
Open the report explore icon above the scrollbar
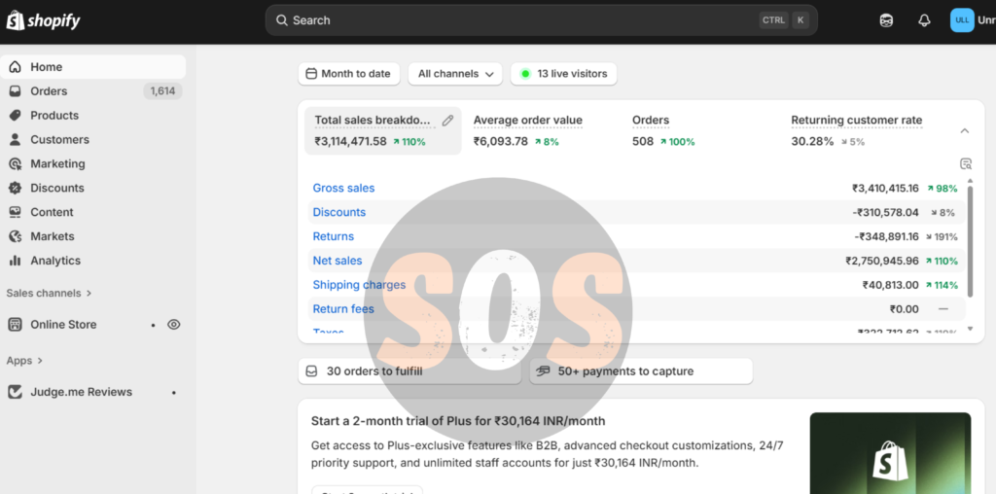[966, 163]
